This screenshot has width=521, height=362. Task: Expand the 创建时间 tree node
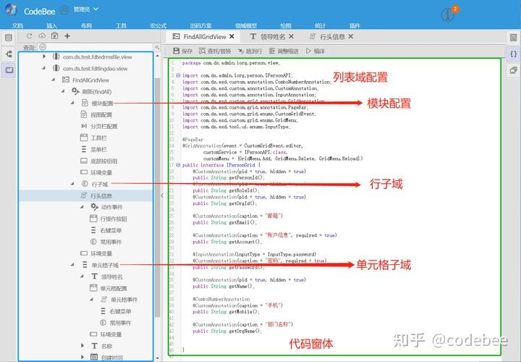pos(82,357)
